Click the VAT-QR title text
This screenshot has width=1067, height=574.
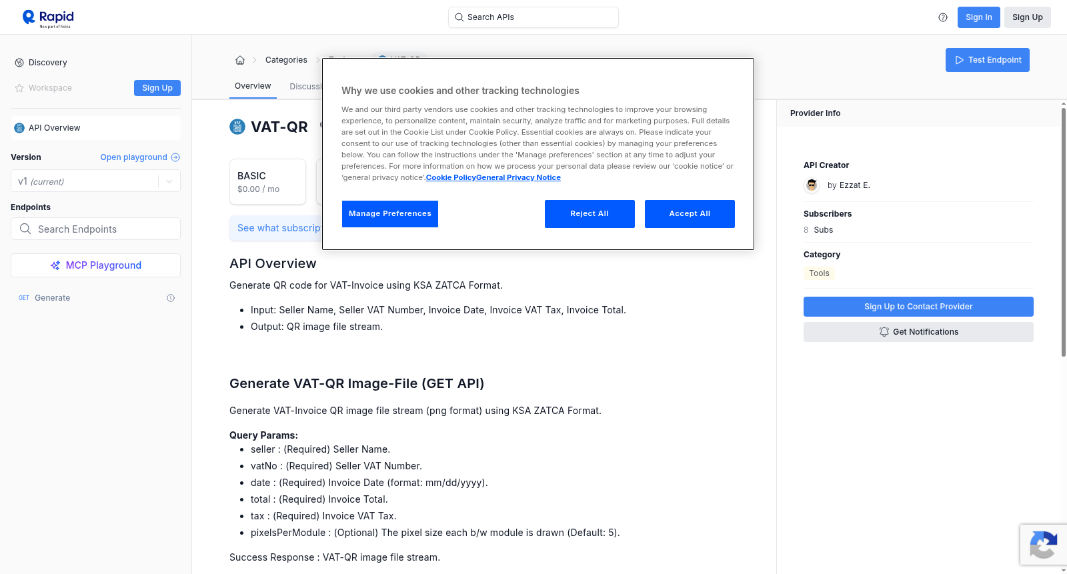click(279, 127)
